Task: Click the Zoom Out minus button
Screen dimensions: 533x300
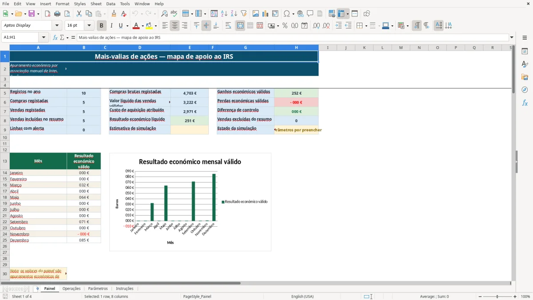Action: pyautogui.click(x=480, y=296)
